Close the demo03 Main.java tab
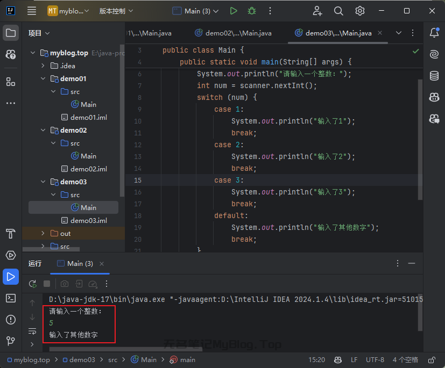 380,33
